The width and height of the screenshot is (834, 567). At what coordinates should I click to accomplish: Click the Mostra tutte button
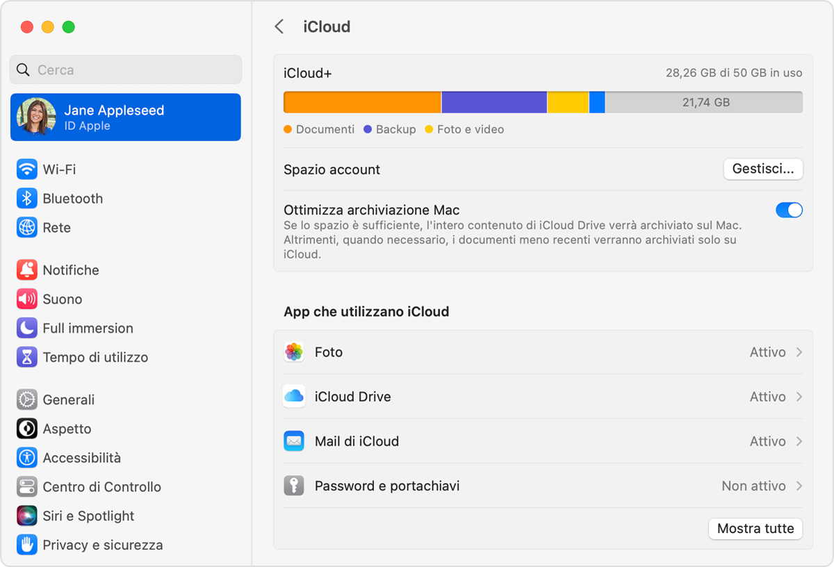pyautogui.click(x=755, y=529)
